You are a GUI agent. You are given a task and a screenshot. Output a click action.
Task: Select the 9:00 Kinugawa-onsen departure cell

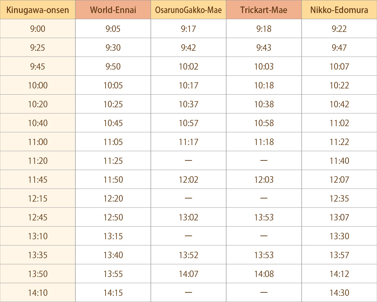point(37,28)
